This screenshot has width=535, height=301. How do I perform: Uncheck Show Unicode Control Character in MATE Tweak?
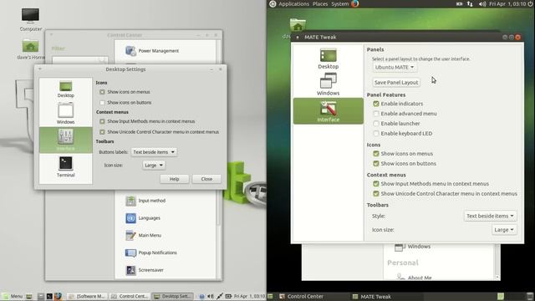click(x=376, y=193)
